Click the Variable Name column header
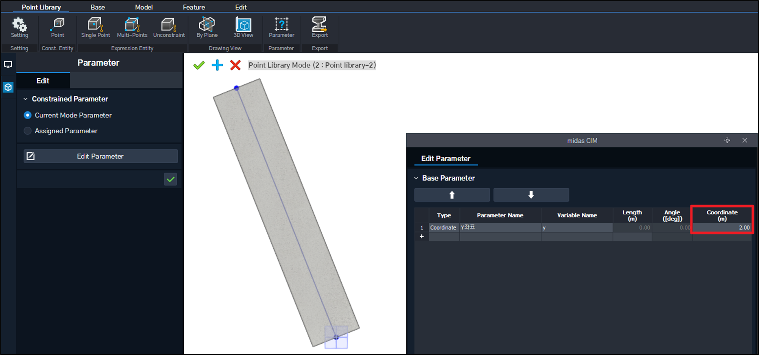Screen dimensions: 759x355 click(x=577, y=215)
